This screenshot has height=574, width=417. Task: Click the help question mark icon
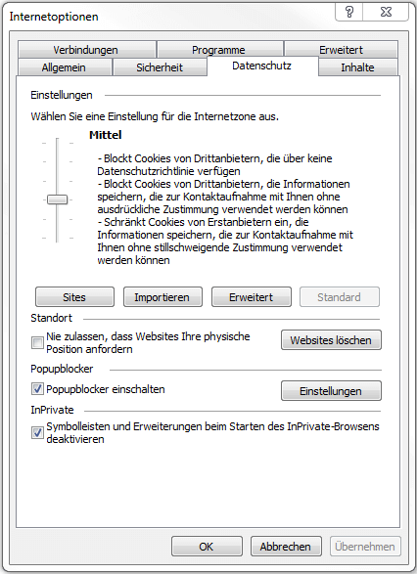point(349,12)
